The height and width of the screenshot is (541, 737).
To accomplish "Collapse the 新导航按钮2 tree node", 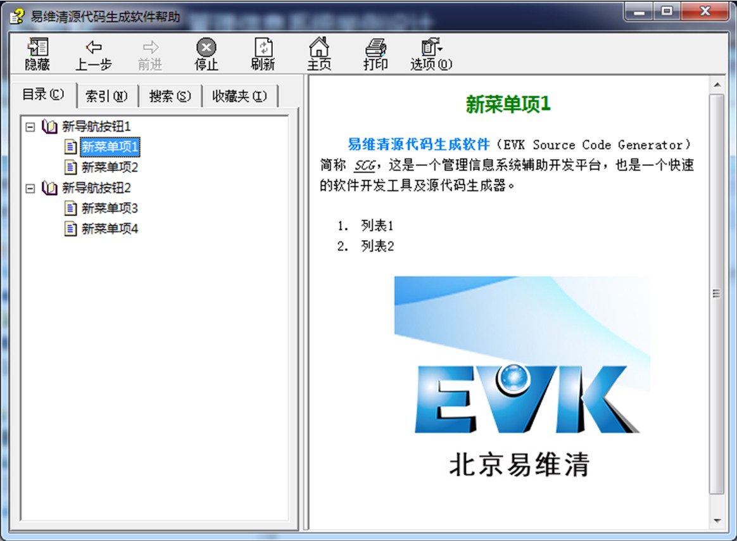I will point(30,188).
